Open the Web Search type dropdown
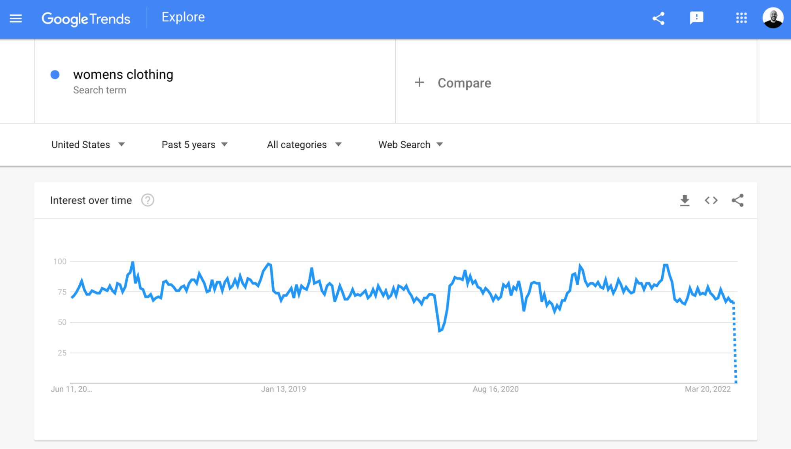The image size is (791, 449). (409, 145)
